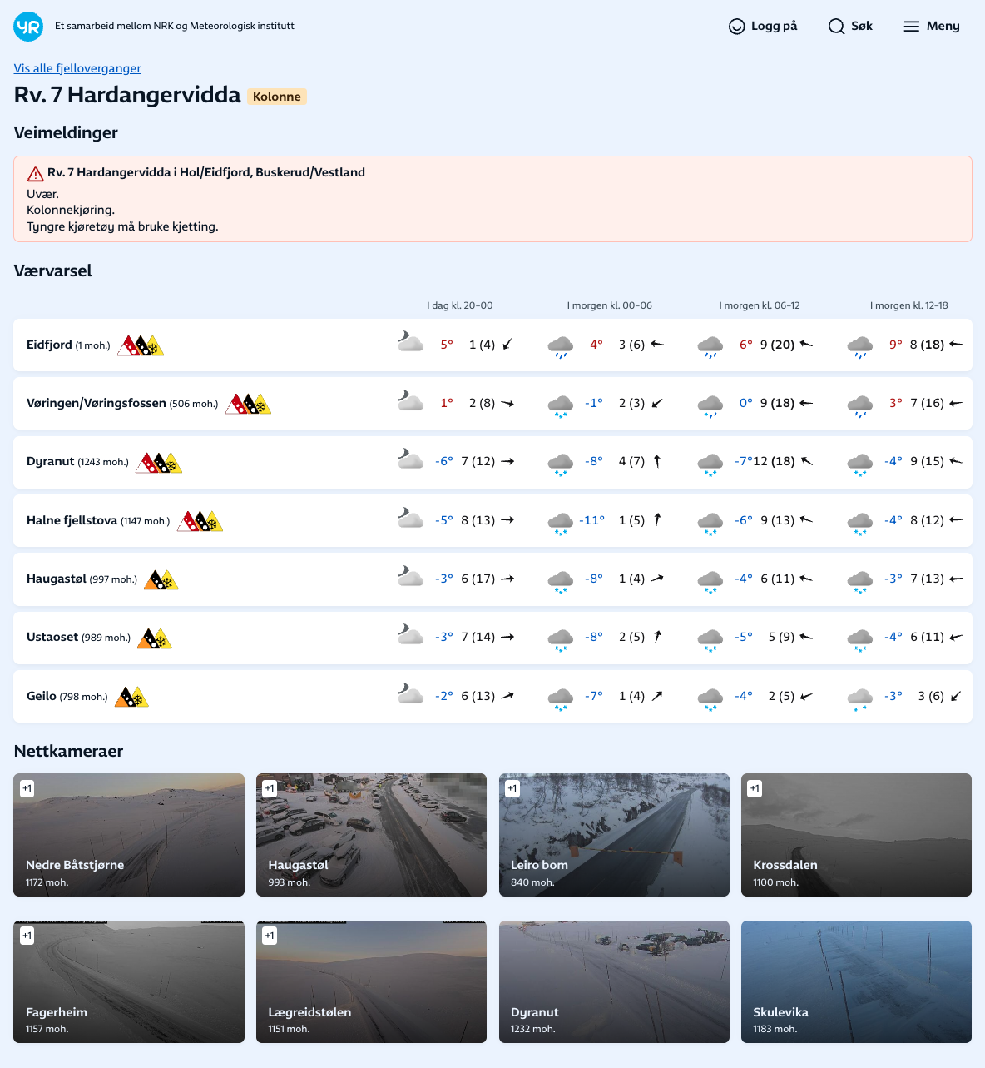Image resolution: width=985 pixels, height=1068 pixels.
Task: Click the warning icons beside Vøringen/Vøringsfossen
Action: click(x=249, y=404)
